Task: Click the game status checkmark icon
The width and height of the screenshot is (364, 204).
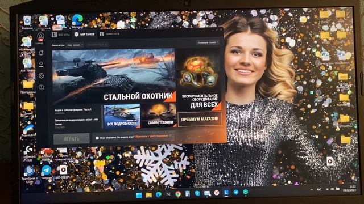Action: [x=97, y=138]
